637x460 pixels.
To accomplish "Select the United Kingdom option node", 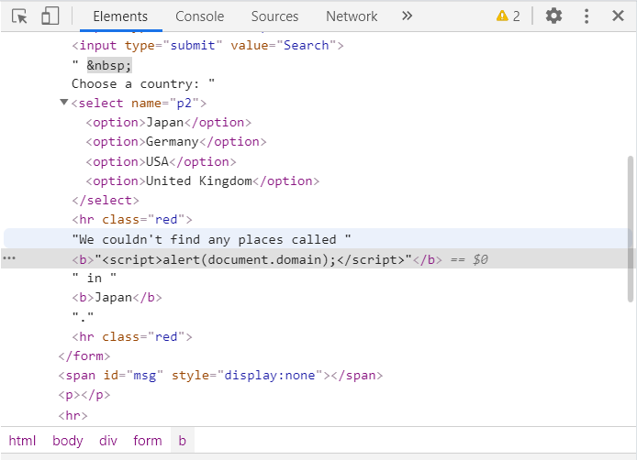I will tap(202, 181).
